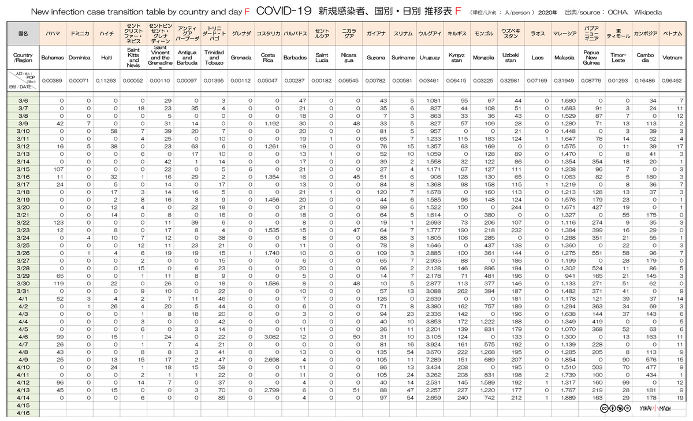Click the 4/14 date row label
This screenshot has width=693, height=421.
23,397
